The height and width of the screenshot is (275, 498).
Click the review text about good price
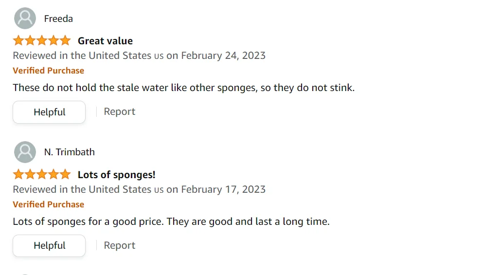(x=171, y=222)
